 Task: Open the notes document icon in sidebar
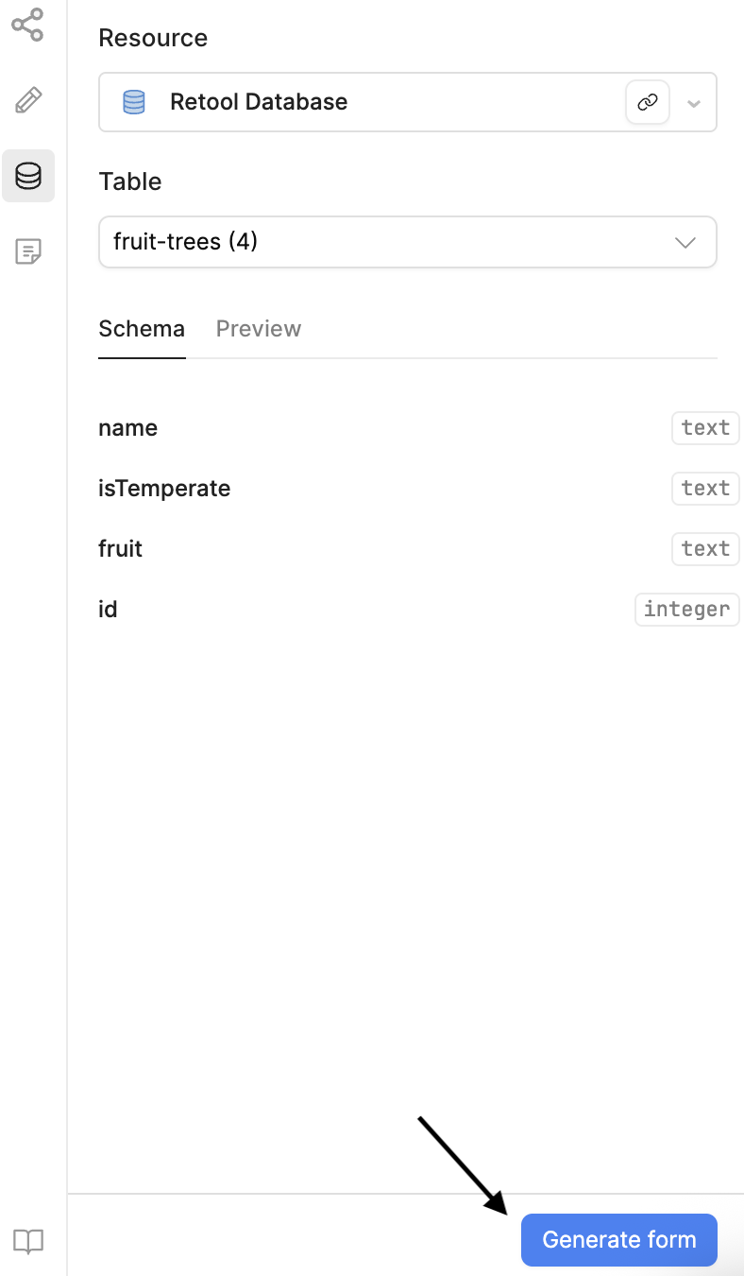[28, 251]
